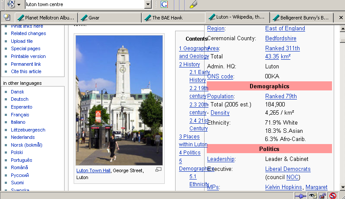The width and height of the screenshot is (345, 199).
Task: Open Special pages link
Action: click(x=26, y=48)
